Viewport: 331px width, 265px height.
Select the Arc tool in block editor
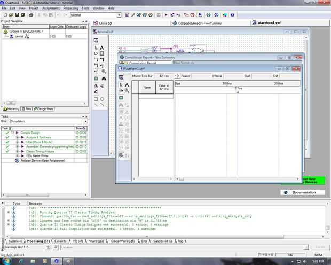pos(102,105)
